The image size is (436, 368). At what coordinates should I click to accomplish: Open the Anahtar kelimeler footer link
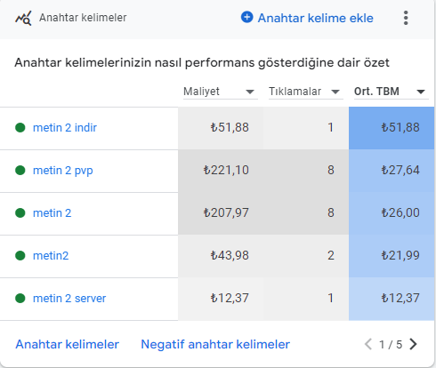click(x=68, y=344)
